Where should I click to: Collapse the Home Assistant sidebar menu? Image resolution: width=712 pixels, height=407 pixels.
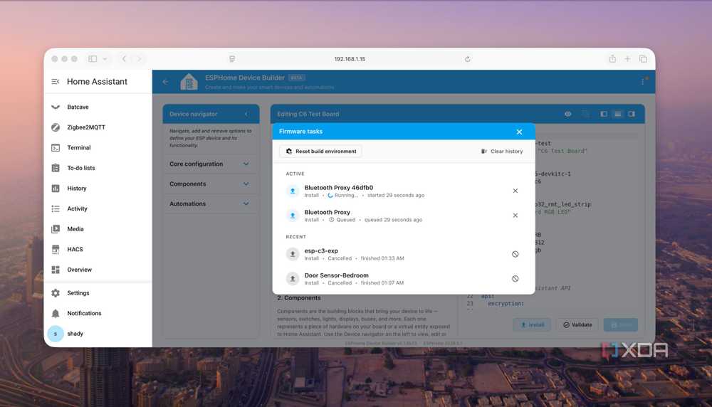click(56, 82)
